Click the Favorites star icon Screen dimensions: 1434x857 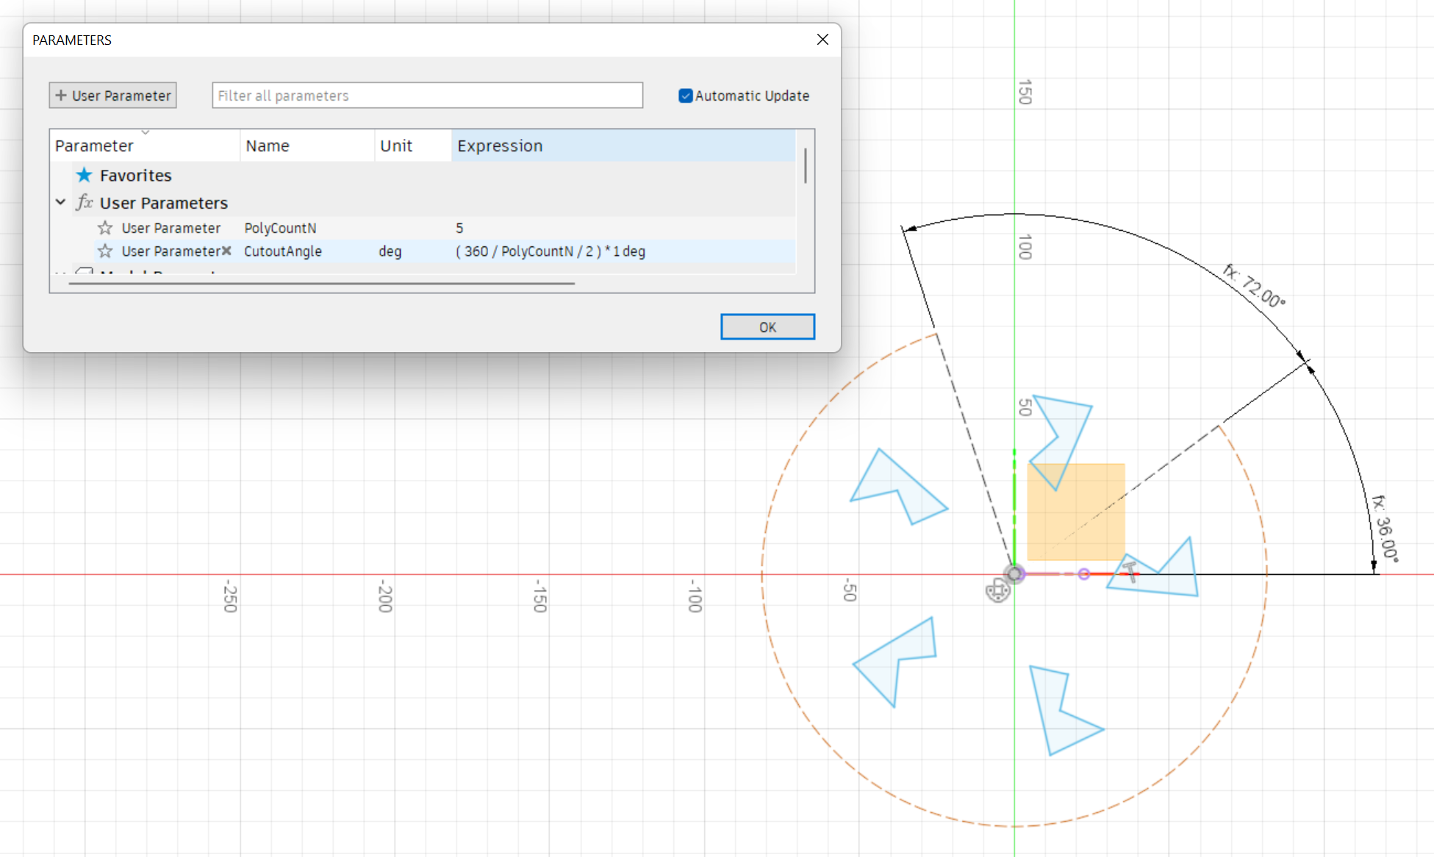pos(84,175)
